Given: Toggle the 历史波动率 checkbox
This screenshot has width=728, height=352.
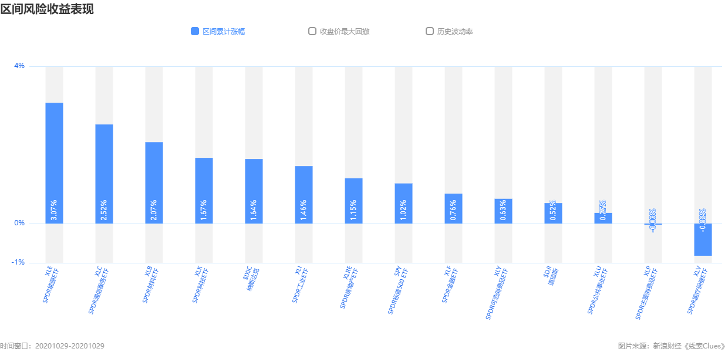Looking at the screenshot, I should point(430,31).
